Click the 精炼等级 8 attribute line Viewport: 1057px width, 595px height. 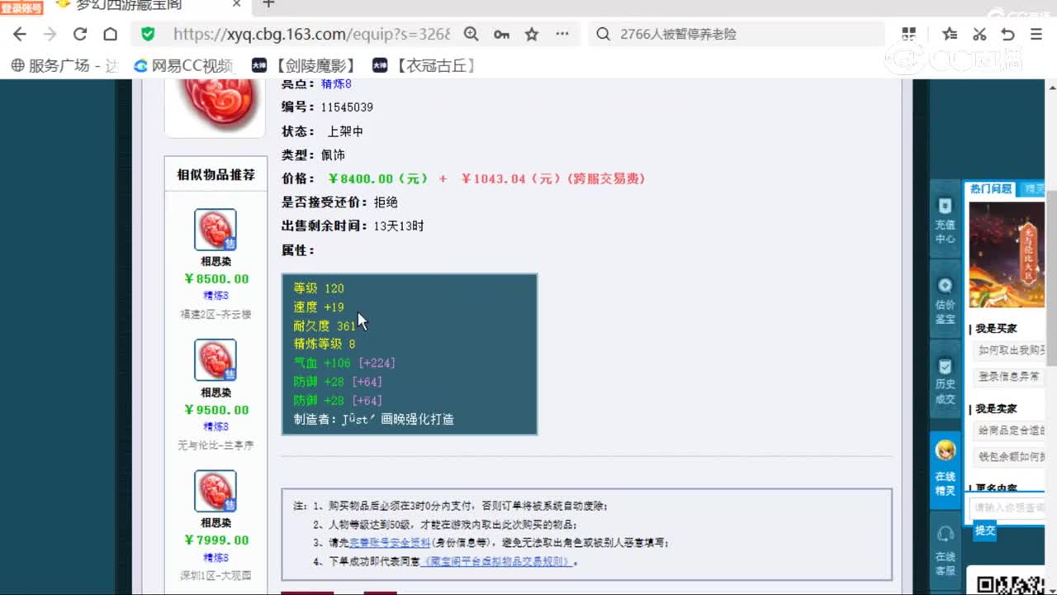coord(325,345)
